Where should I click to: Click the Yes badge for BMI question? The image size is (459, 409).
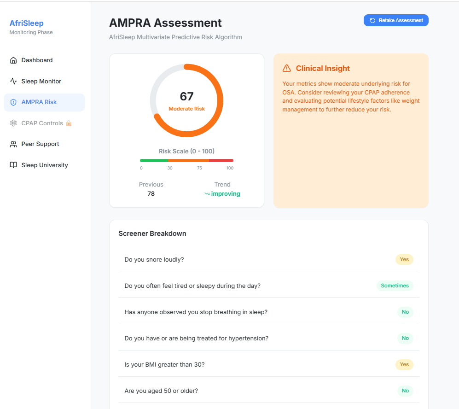[x=404, y=364]
